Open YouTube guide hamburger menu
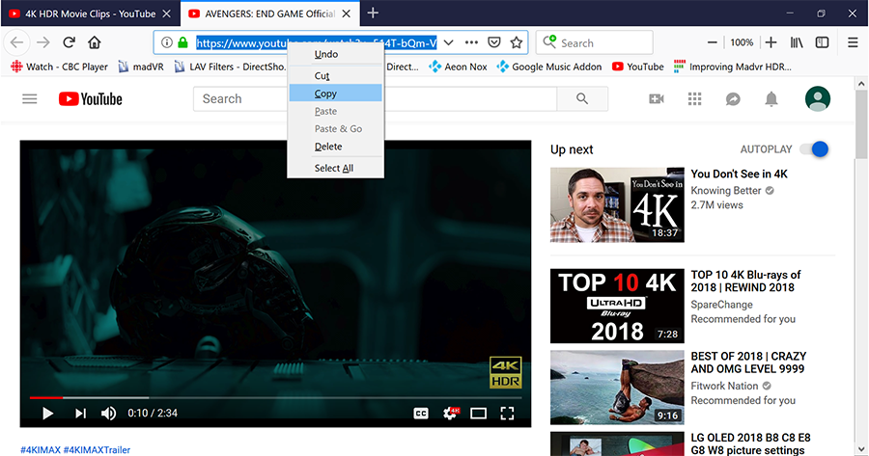The image size is (869, 456). [29, 99]
